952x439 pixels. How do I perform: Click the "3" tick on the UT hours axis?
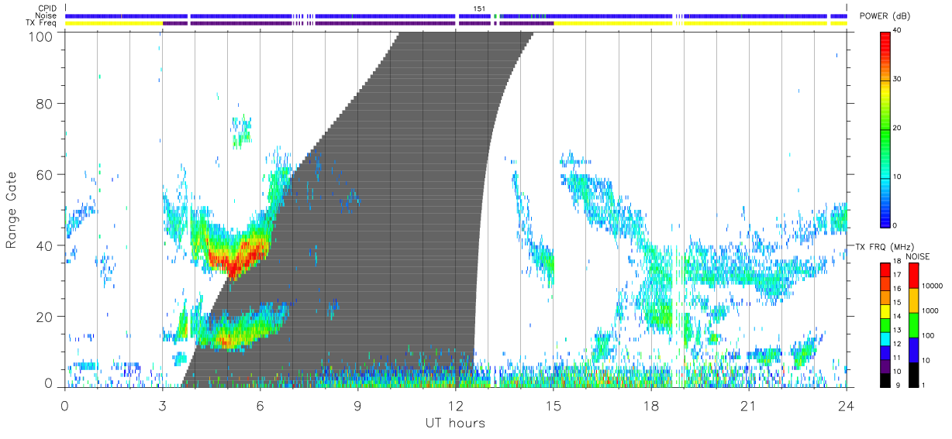pyautogui.click(x=163, y=404)
